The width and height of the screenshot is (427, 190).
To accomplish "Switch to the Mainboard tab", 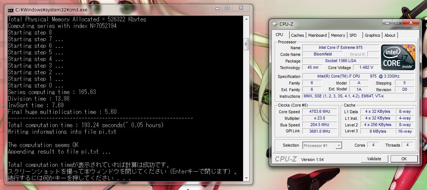I will pyautogui.click(x=317, y=35).
